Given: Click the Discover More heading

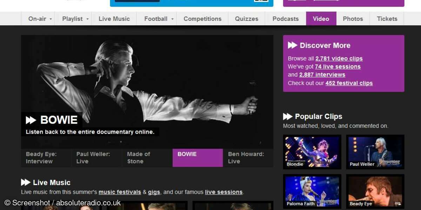Looking at the screenshot, I should [325, 45].
